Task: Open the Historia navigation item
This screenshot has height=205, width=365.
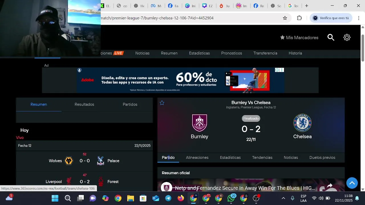Action: (x=295, y=53)
